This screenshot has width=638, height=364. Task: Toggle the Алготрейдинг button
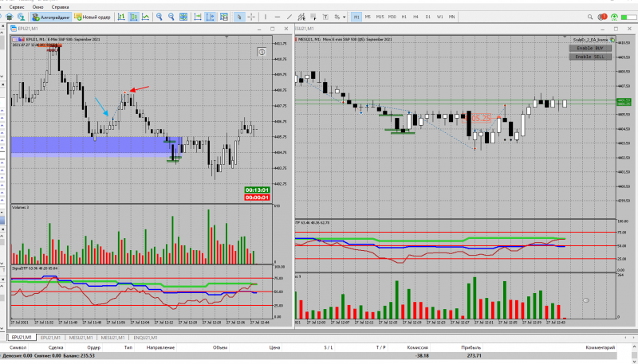tap(51, 17)
